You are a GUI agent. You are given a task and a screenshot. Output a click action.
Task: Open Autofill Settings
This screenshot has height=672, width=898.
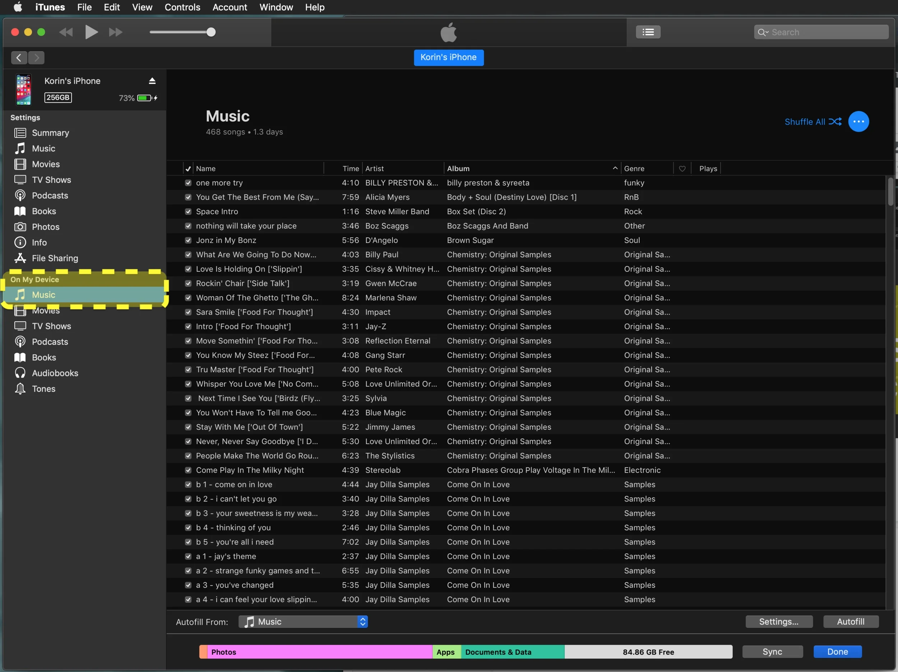tap(779, 621)
